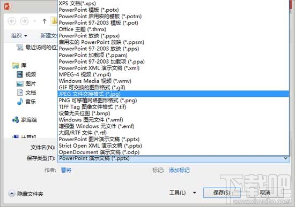Click the 音乐 note icon

click(20, 101)
